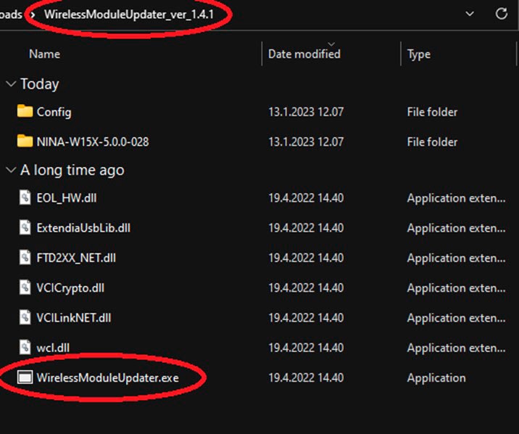Image resolution: width=519 pixels, height=434 pixels.
Task: Click the NINA-W15X-5.0.0-028 folder icon
Action: click(x=25, y=141)
